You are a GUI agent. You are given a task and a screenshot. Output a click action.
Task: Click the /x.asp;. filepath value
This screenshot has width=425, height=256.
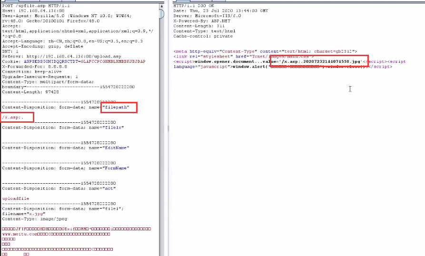point(13,117)
